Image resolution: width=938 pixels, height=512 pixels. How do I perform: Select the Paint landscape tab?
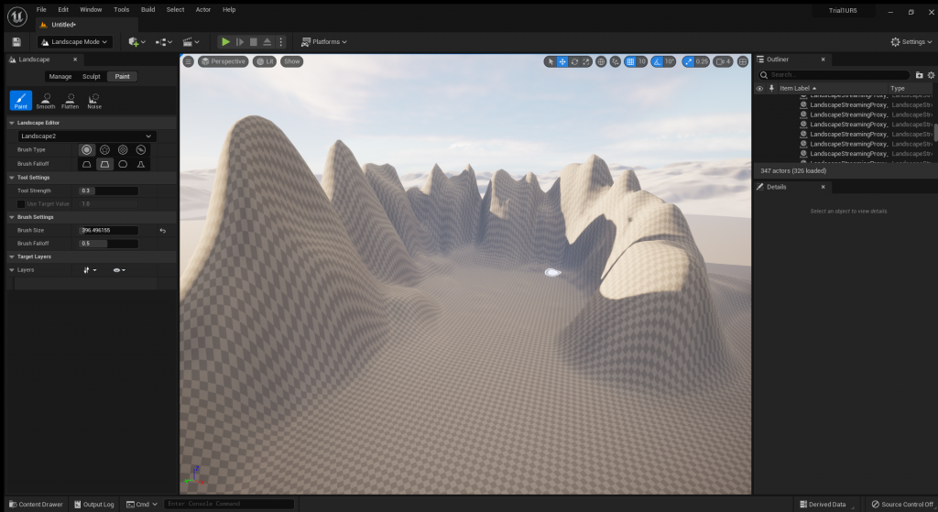coord(122,77)
